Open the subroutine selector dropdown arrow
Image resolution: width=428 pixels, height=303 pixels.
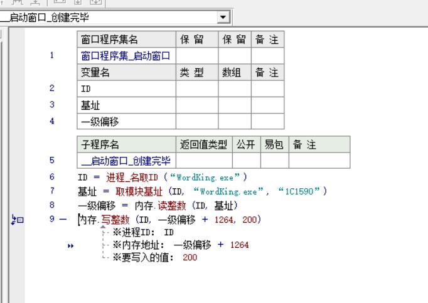point(223,18)
